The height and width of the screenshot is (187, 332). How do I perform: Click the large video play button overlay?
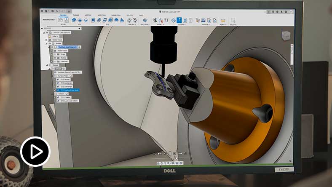click(x=35, y=152)
